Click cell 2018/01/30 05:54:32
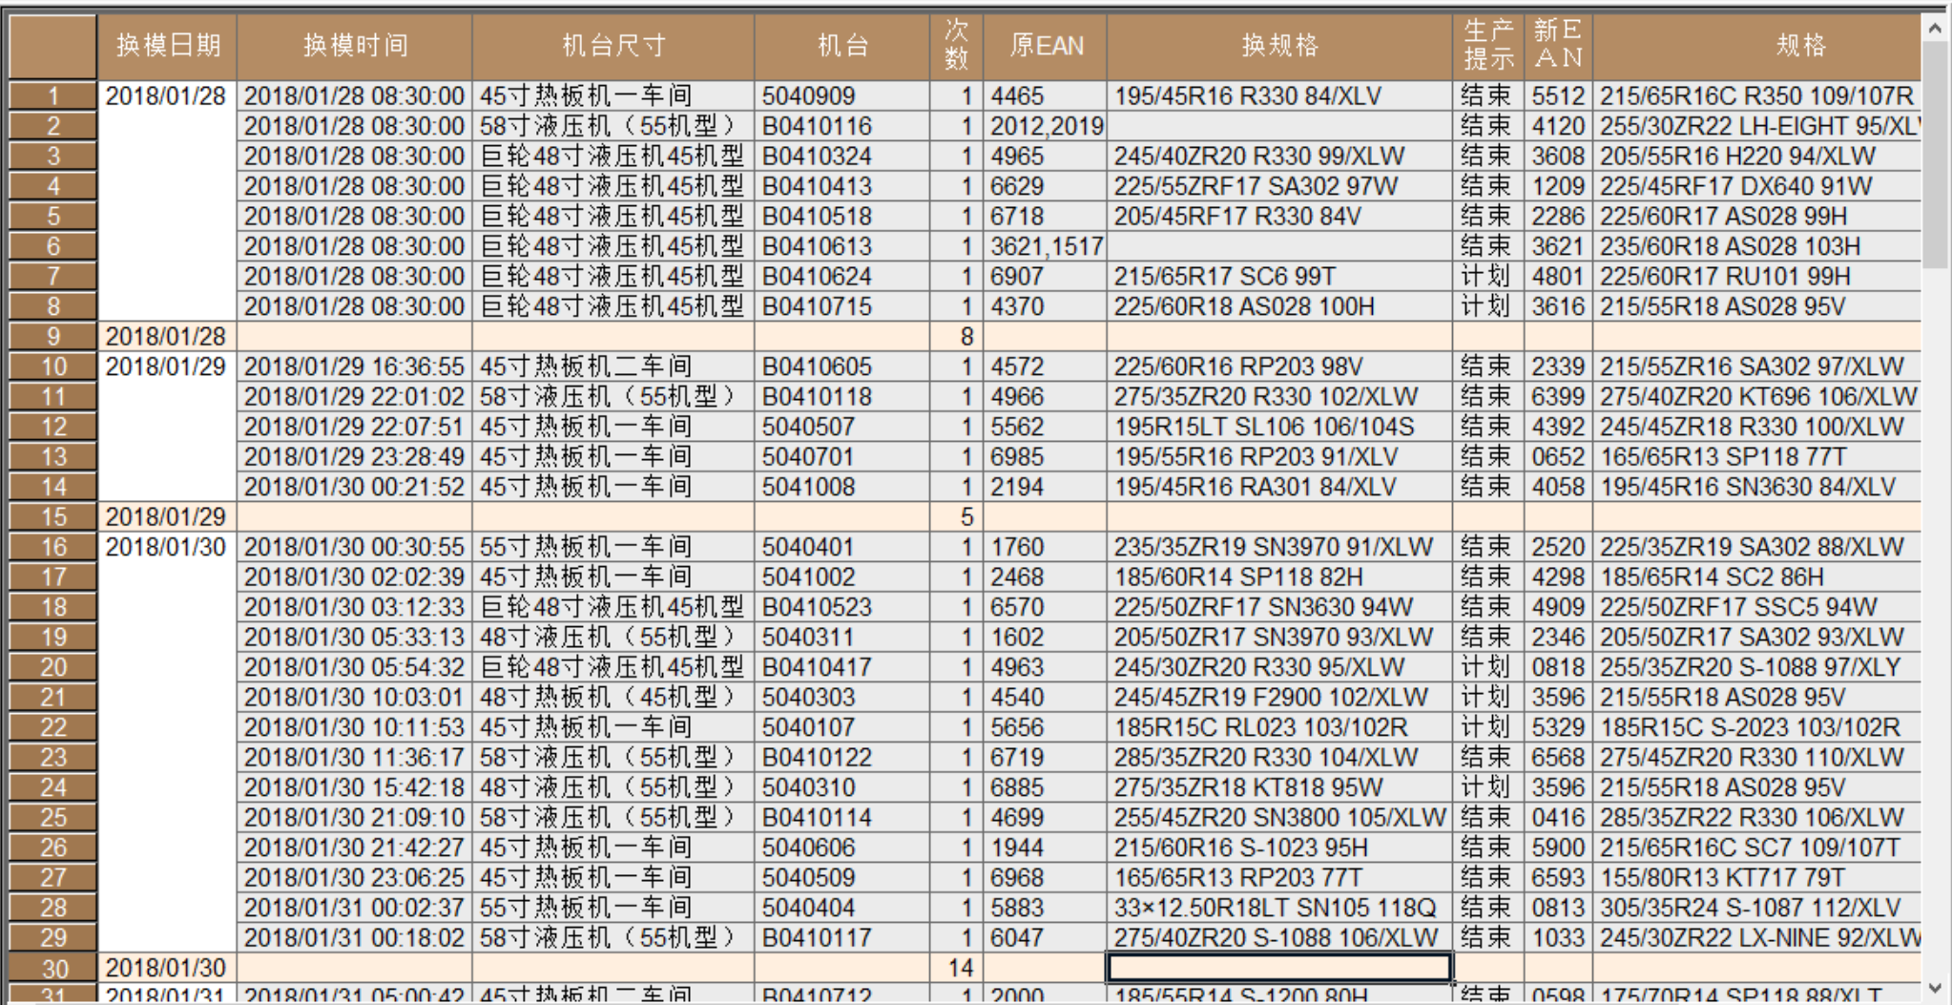Screen dimensions: 1952x1005 pyautogui.click(x=354, y=667)
